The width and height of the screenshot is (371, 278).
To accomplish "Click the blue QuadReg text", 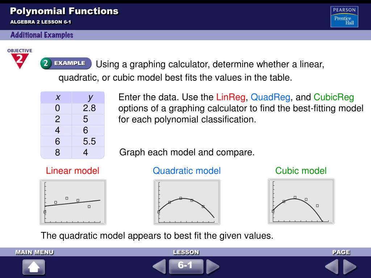I will (270, 97).
